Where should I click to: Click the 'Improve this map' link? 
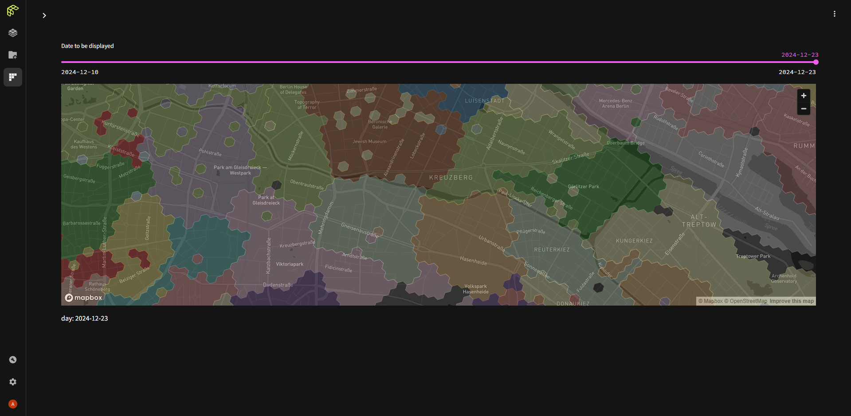point(792,301)
